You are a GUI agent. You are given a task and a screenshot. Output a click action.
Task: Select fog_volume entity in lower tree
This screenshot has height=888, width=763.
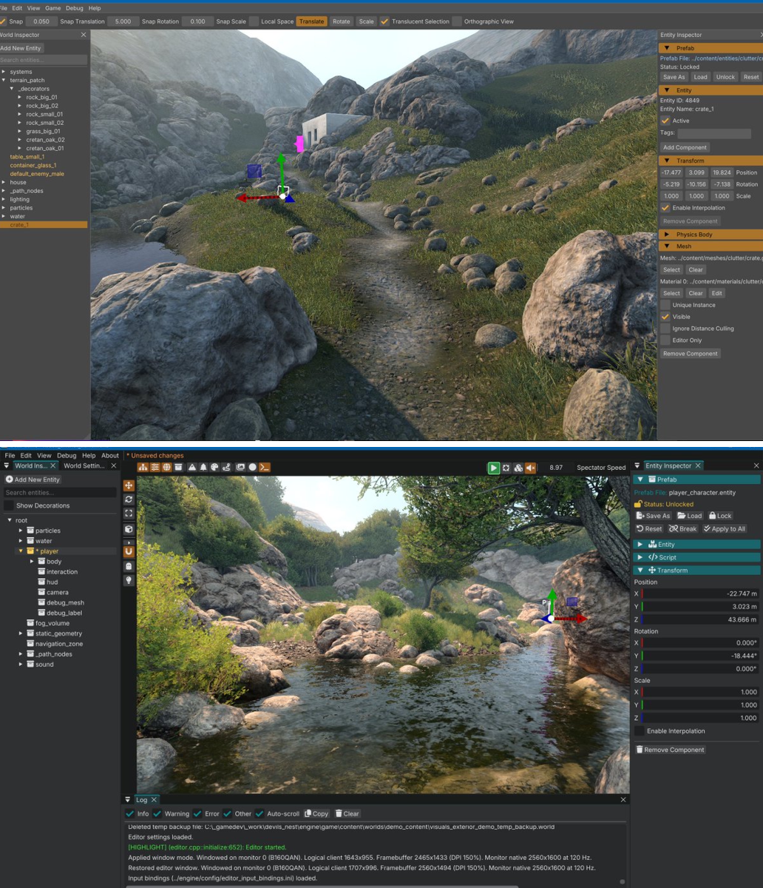(x=52, y=623)
